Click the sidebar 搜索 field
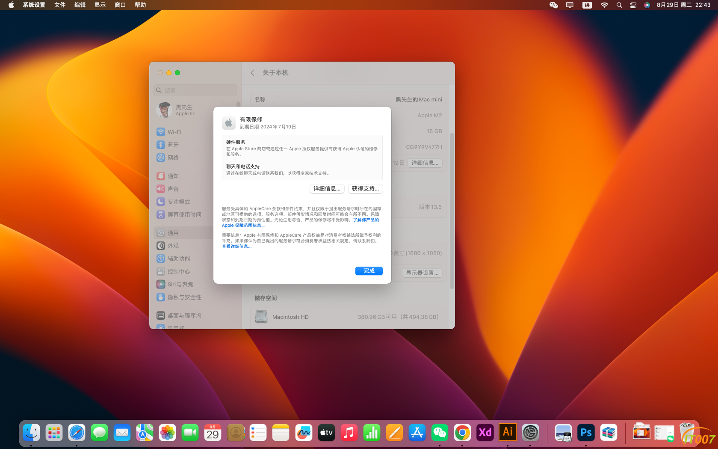Image resolution: width=718 pixels, height=449 pixels. 195,90
